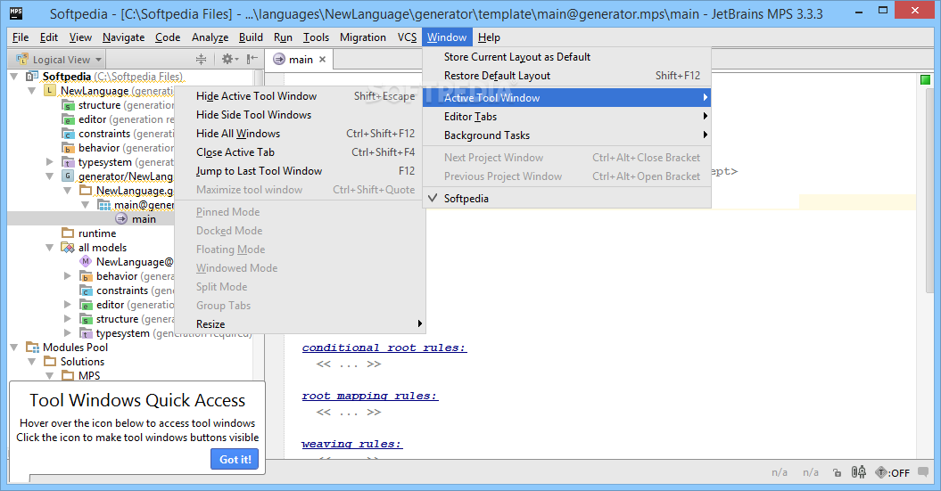Open the Help menu
This screenshot has width=941, height=491.
489,37
